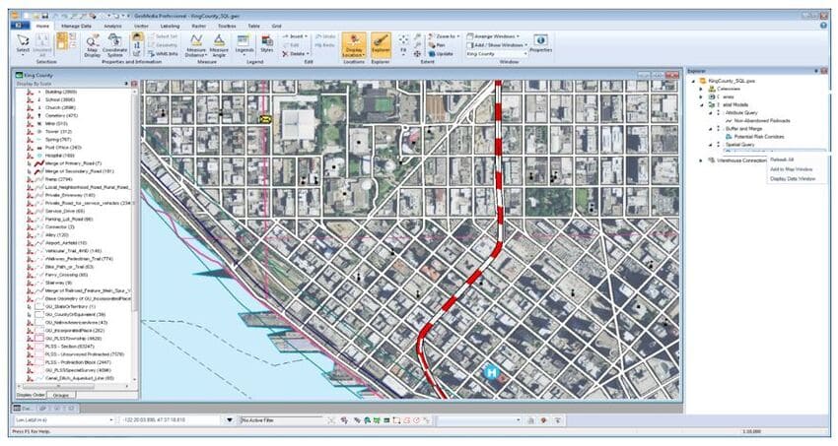Viewport: 838px width, 446px height.
Task: Select Display Data Window menu entry
Action: [792, 178]
